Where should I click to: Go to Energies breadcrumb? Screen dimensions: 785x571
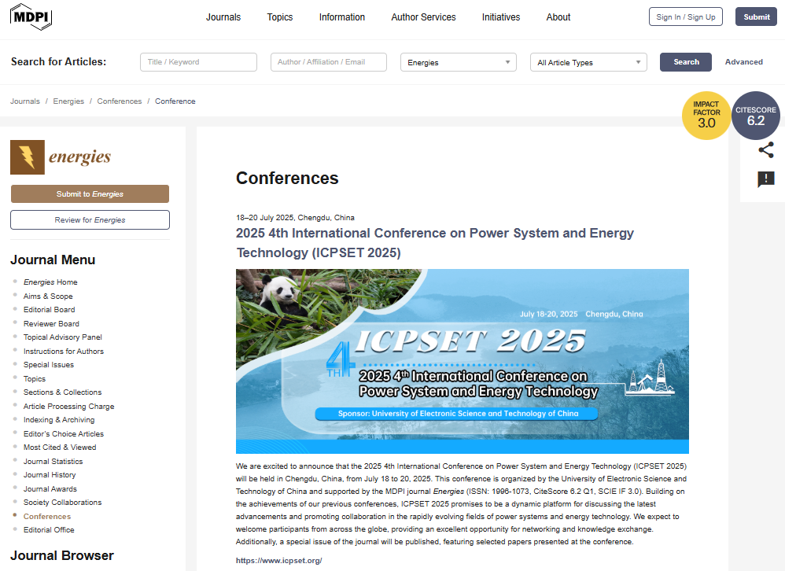coord(68,101)
